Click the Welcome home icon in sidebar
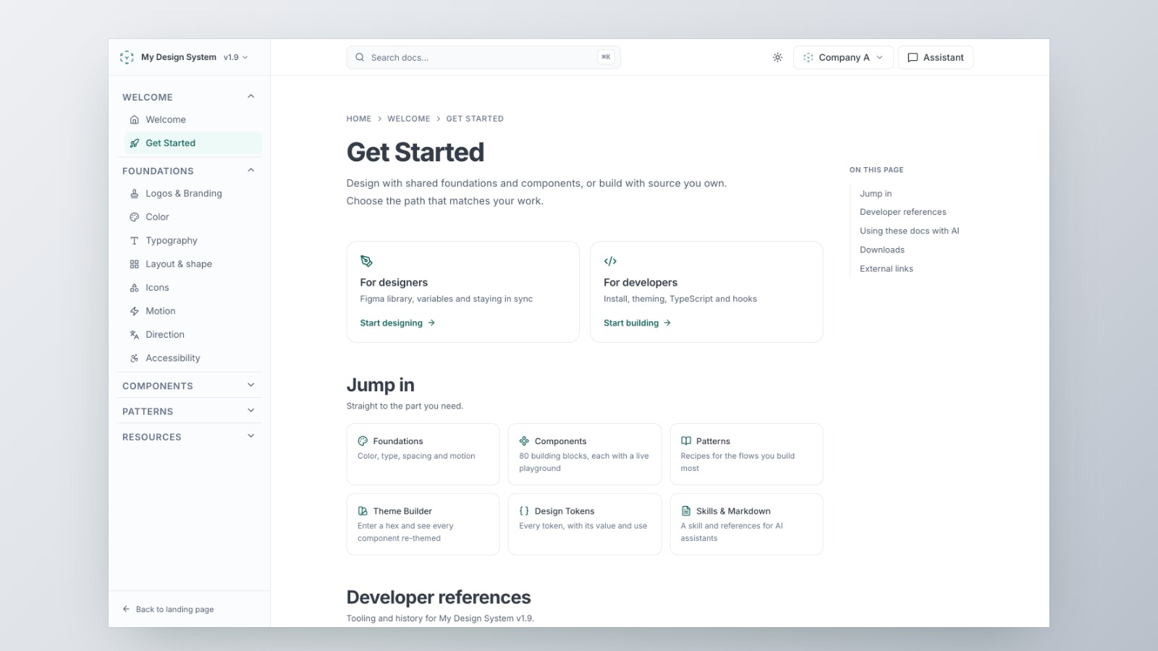This screenshot has width=1158, height=651. pos(134,119)
